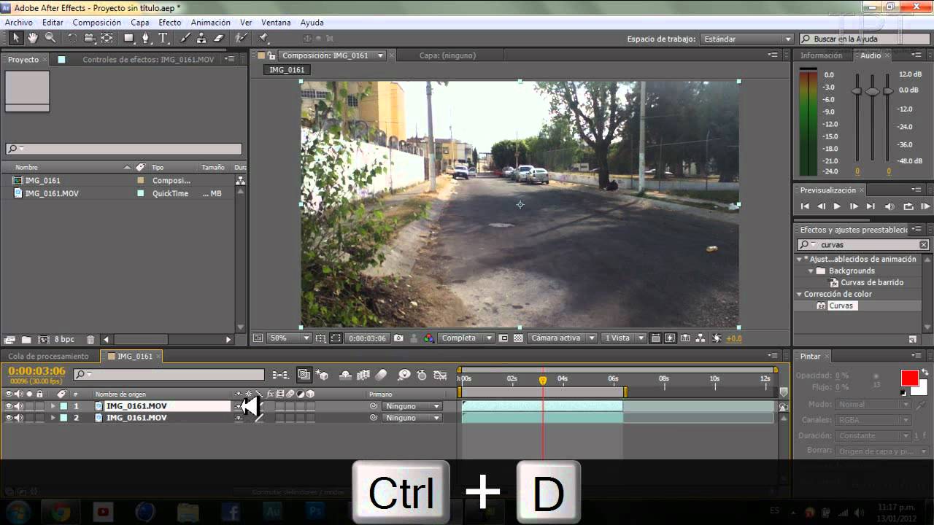934x525 pixels.
Task: Select the Zoom magnifier tool
Action: pos(50,38)
